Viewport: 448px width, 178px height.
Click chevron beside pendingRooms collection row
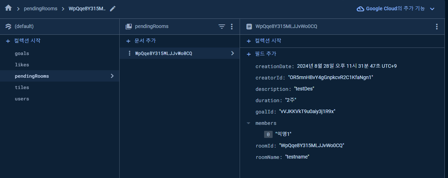point(112,76)
